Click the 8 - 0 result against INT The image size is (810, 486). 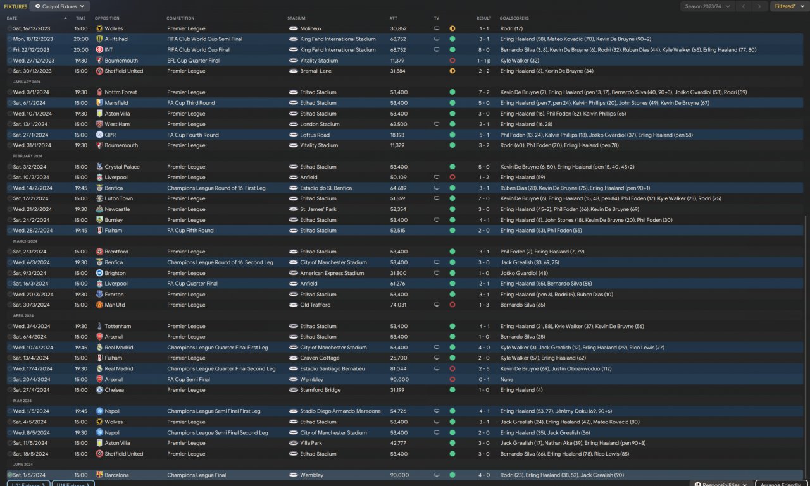pyautogui.click(x=483, y=50)
